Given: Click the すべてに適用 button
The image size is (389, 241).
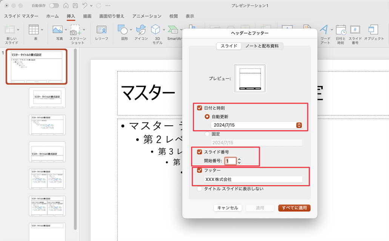Looking at the screenshot, I should point(294,208).
